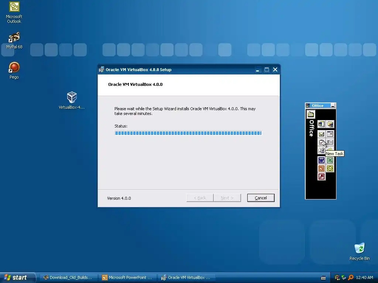Click the contact card New Contact icon
378x283 pixels.
click(330, 142)
